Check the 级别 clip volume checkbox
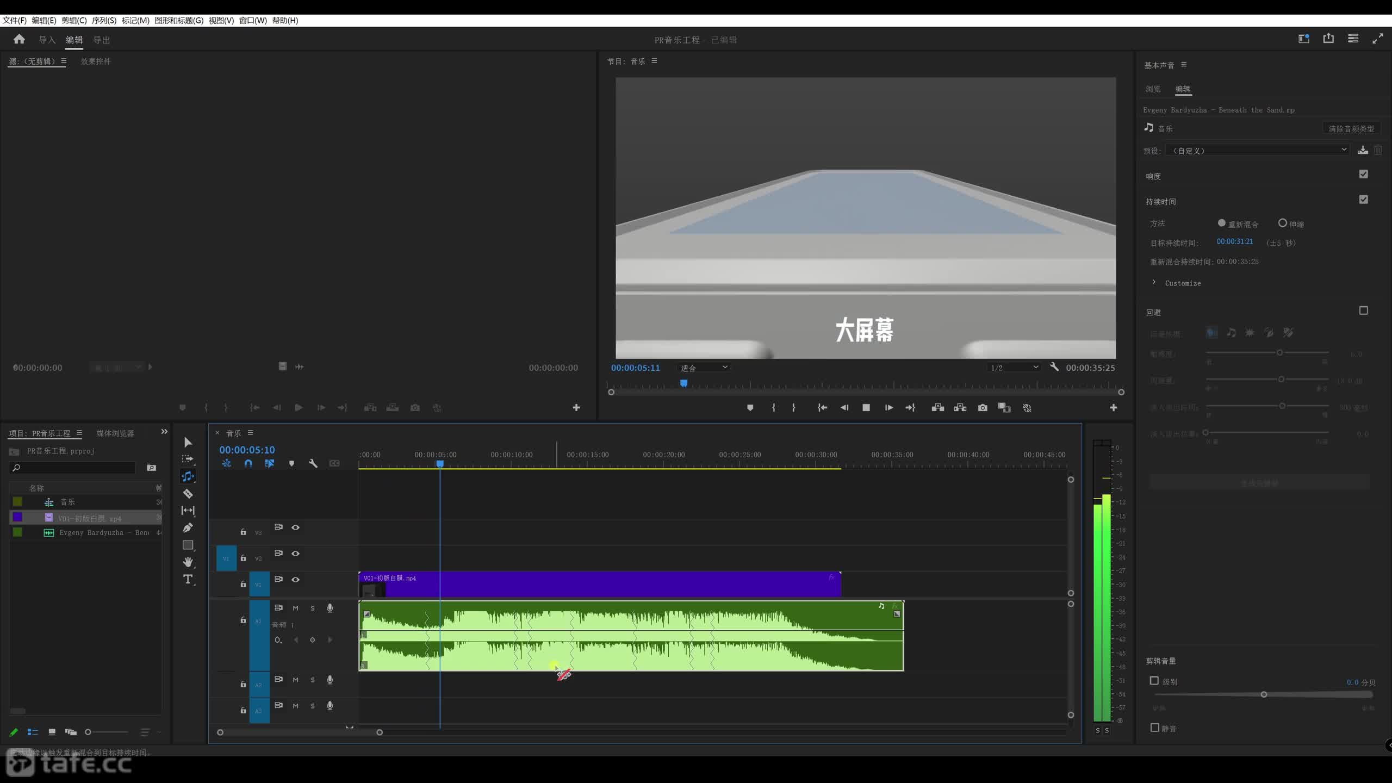Viewport: 1392px width, 783px height. click(1154, 681)
